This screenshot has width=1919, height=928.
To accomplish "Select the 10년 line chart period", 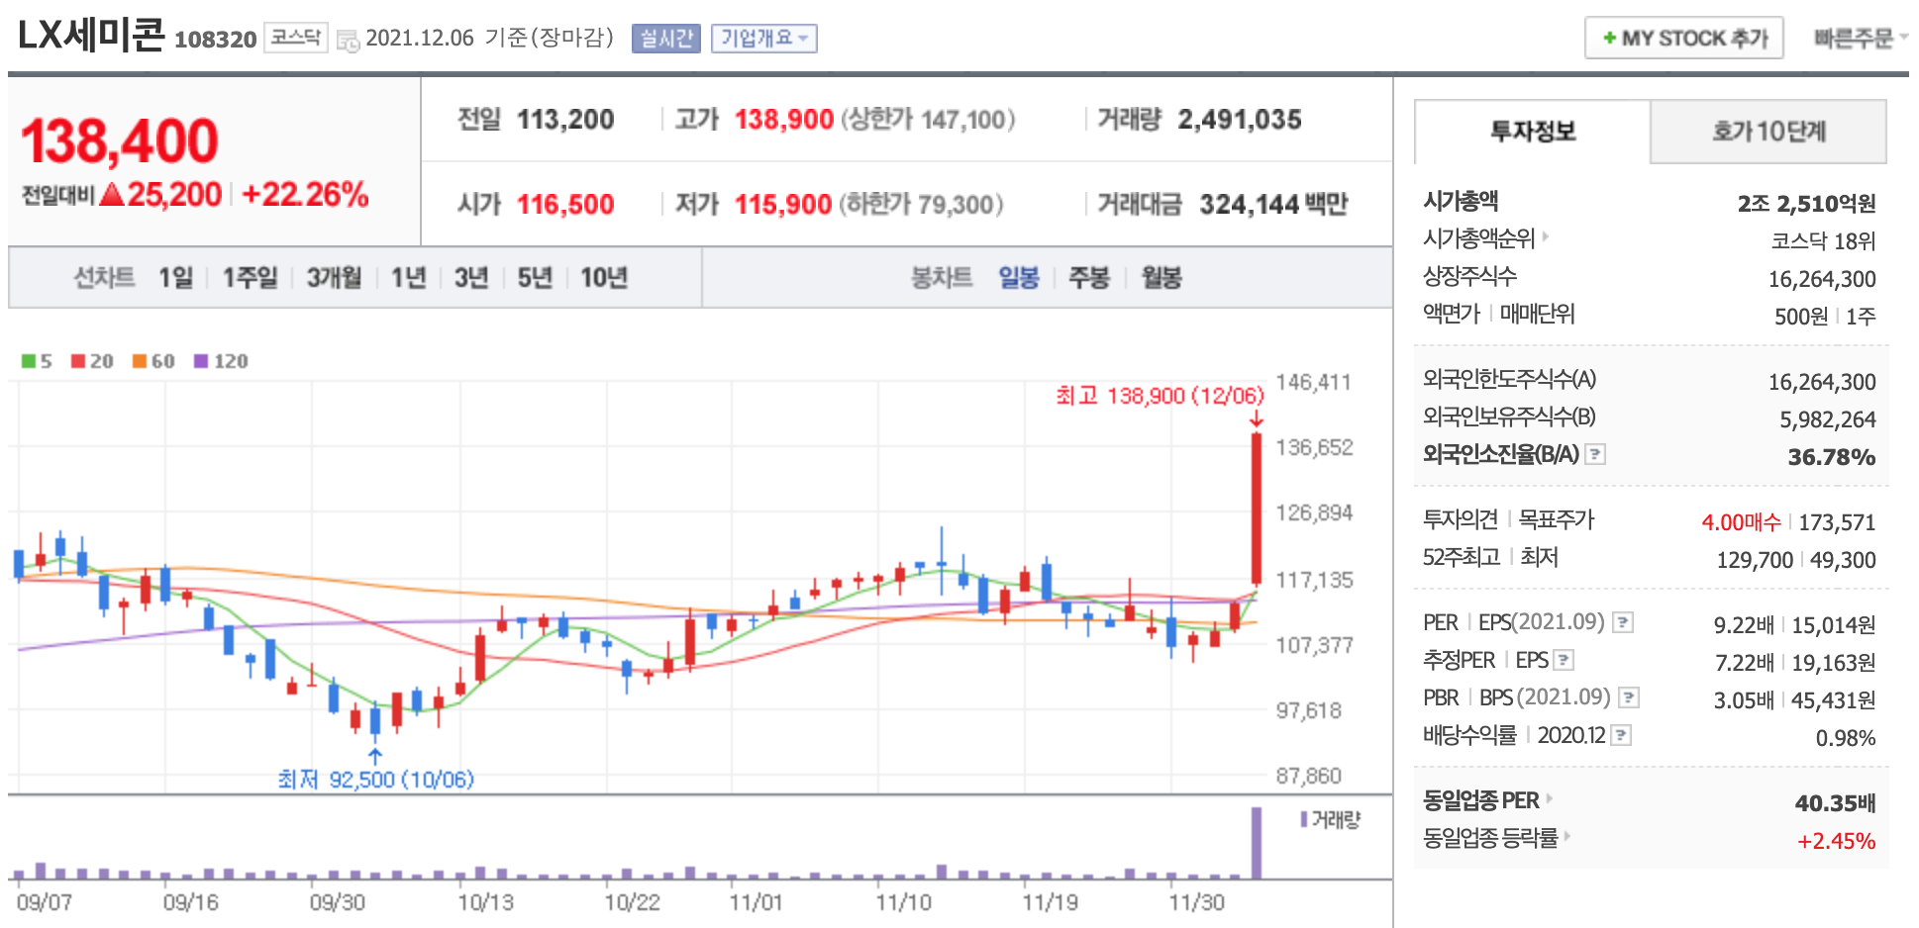I will pyautogui.click(x=604, y=278).
